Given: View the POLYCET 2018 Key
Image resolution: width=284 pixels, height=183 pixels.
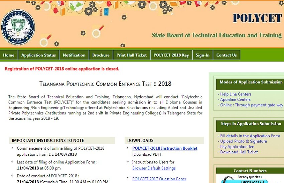Looking at the screenshot, I should coord(171,55).
